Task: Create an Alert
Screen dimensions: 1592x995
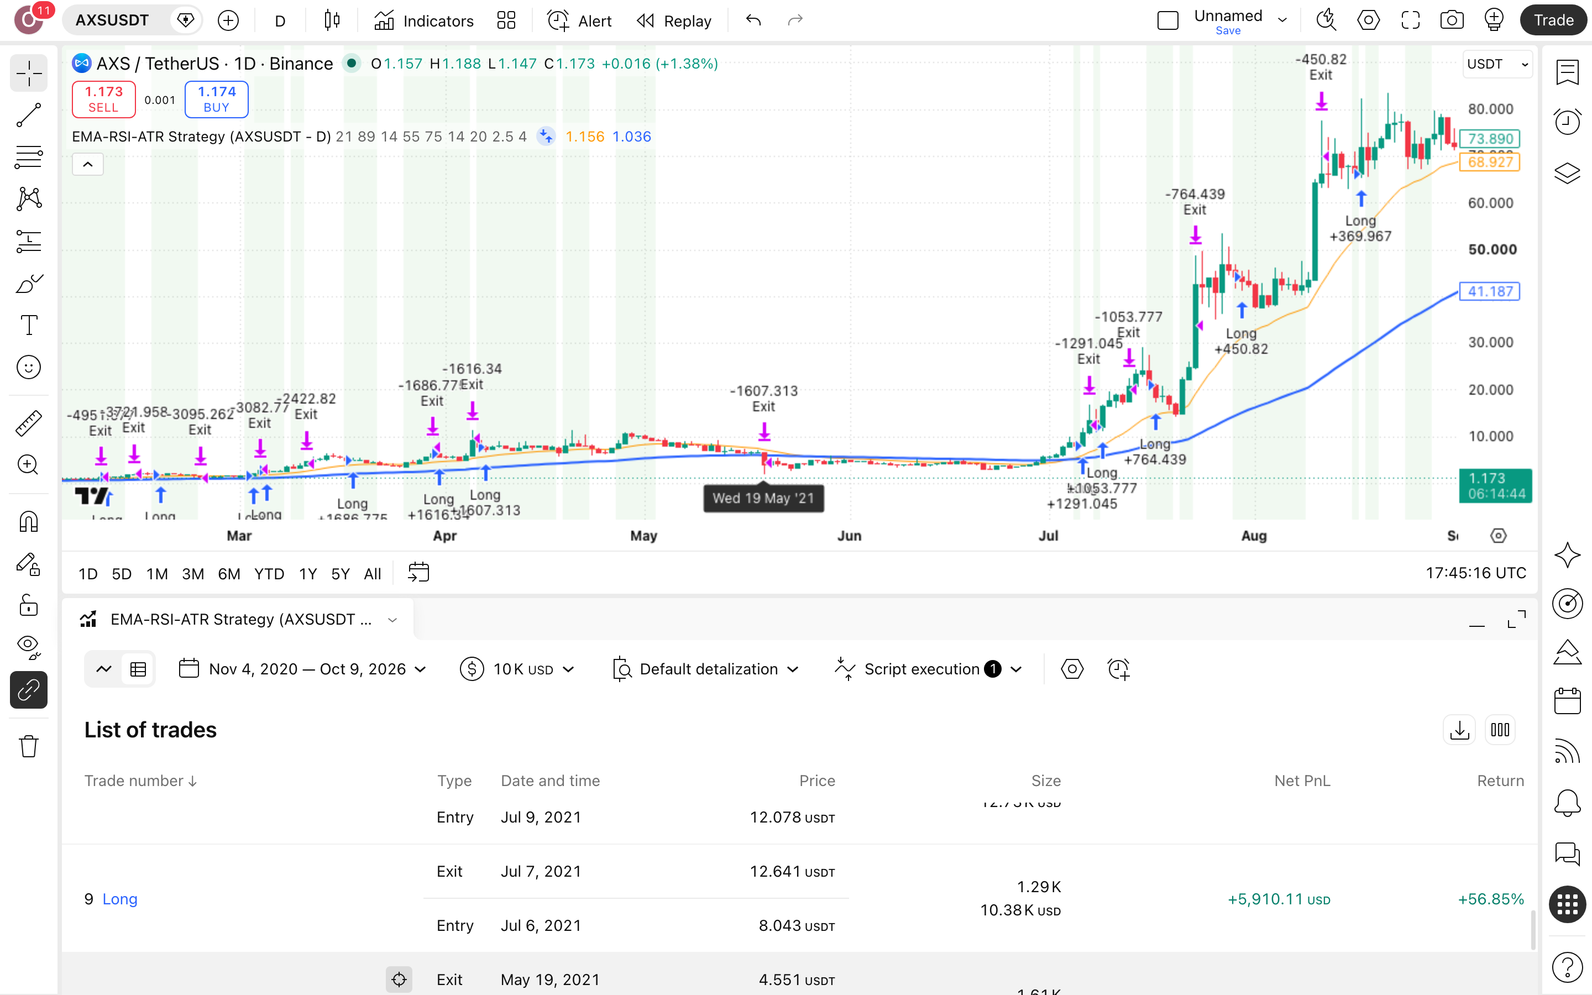Action: [x=579, y=20]
